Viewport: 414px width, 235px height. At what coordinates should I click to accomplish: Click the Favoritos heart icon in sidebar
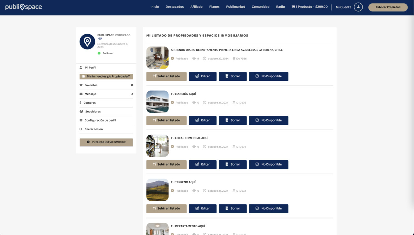[x=81, y=85]
